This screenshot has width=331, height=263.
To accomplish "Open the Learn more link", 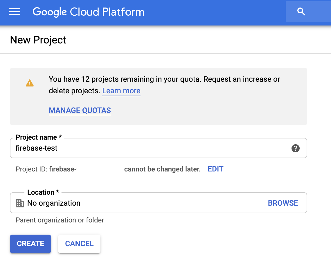I will tap(121, 91).
